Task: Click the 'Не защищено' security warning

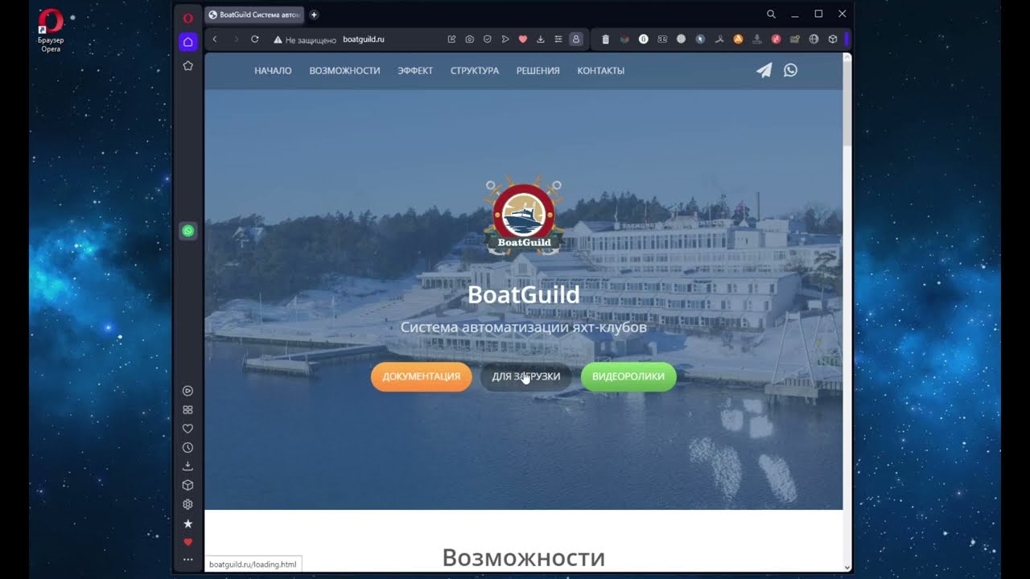Action: point(305,39)
